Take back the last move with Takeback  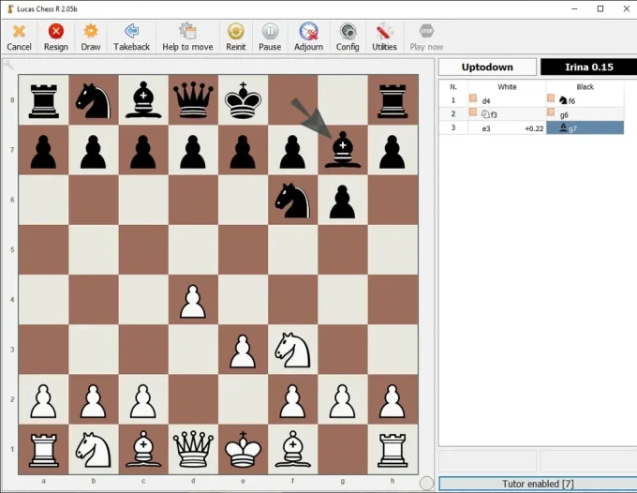click(x=131, y=37)
